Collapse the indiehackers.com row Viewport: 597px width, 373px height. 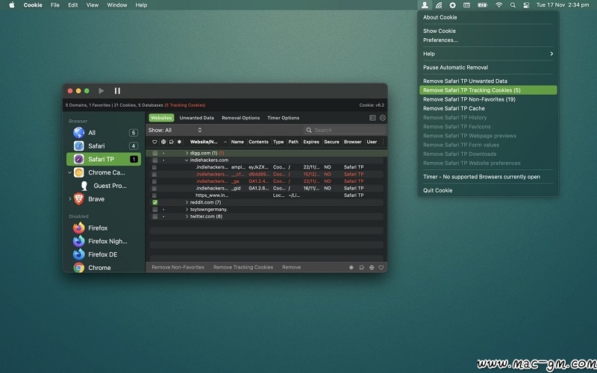coord(187,160)
